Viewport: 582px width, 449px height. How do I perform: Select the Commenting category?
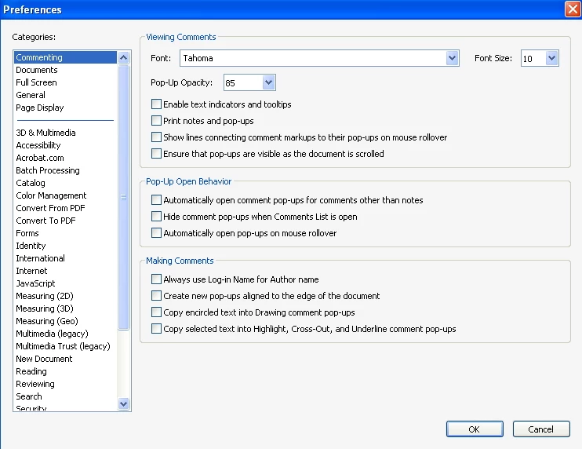(65, 57)
